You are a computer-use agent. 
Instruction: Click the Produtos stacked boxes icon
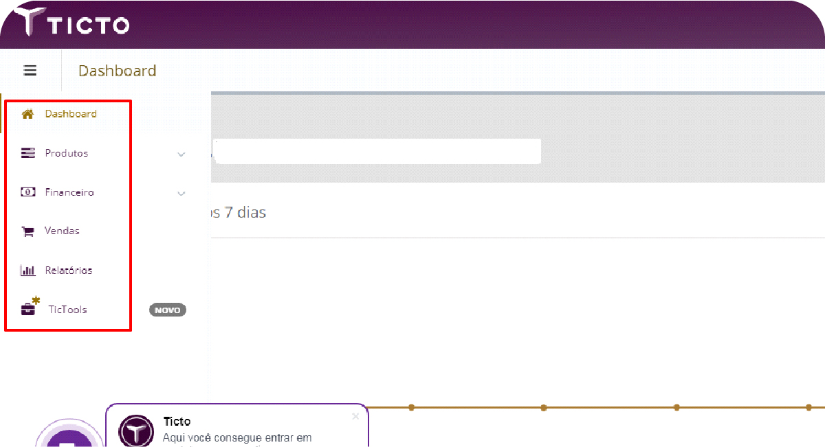coord(28,153)
